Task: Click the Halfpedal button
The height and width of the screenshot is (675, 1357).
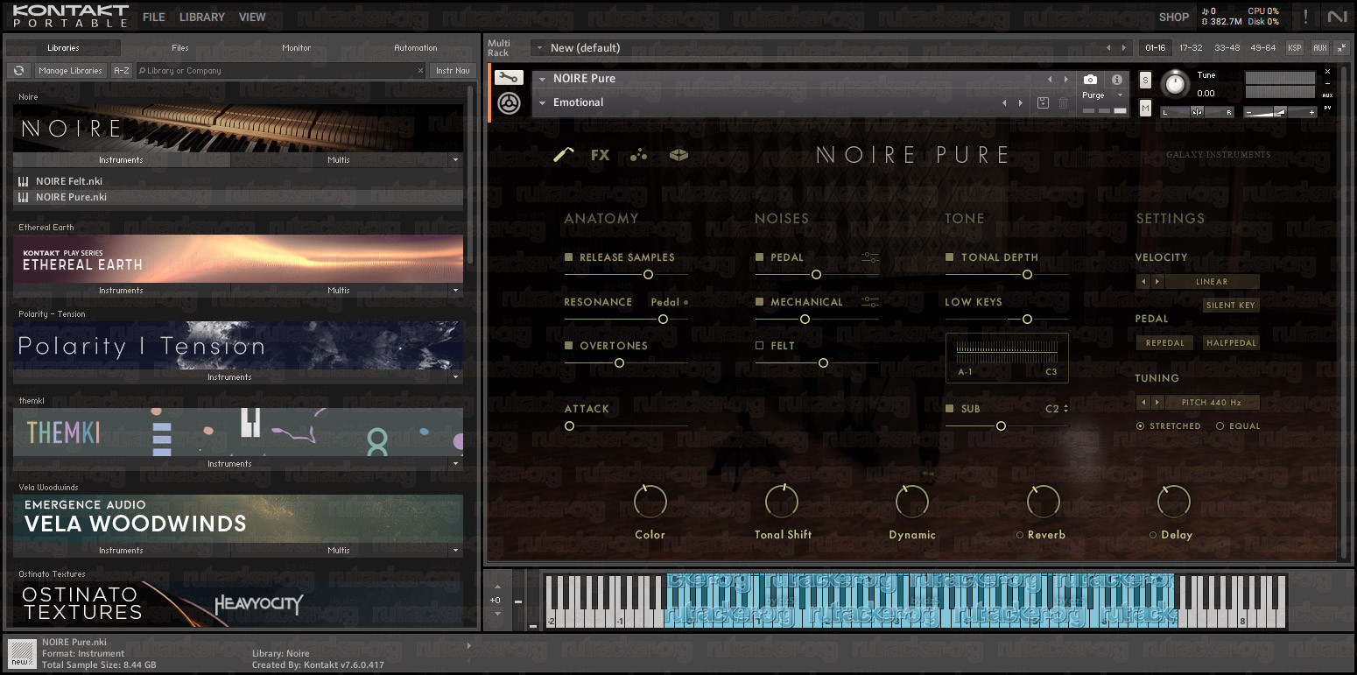Action: [1231, 343]
